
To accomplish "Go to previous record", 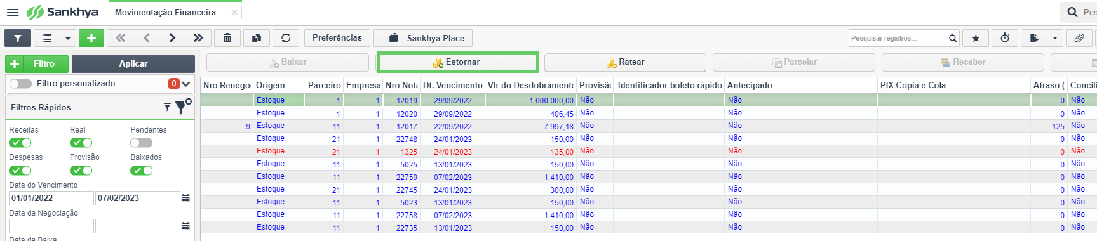I will [x=146, y=38].
